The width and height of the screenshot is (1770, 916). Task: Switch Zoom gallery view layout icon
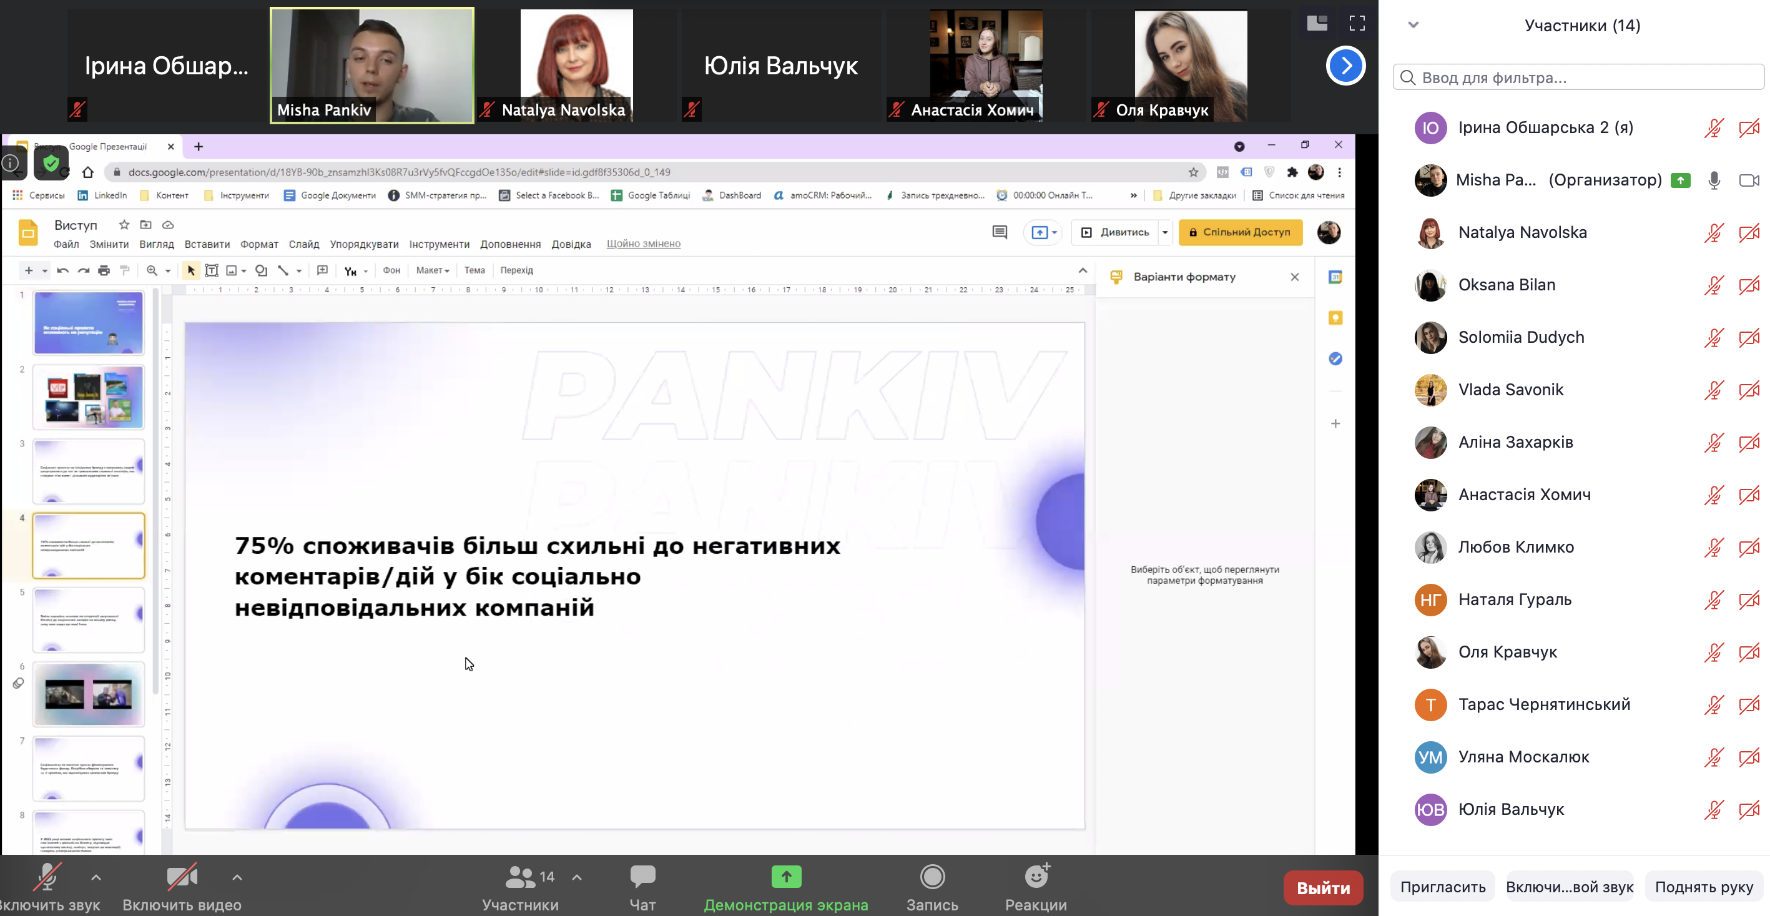[x=1317, y=23]
